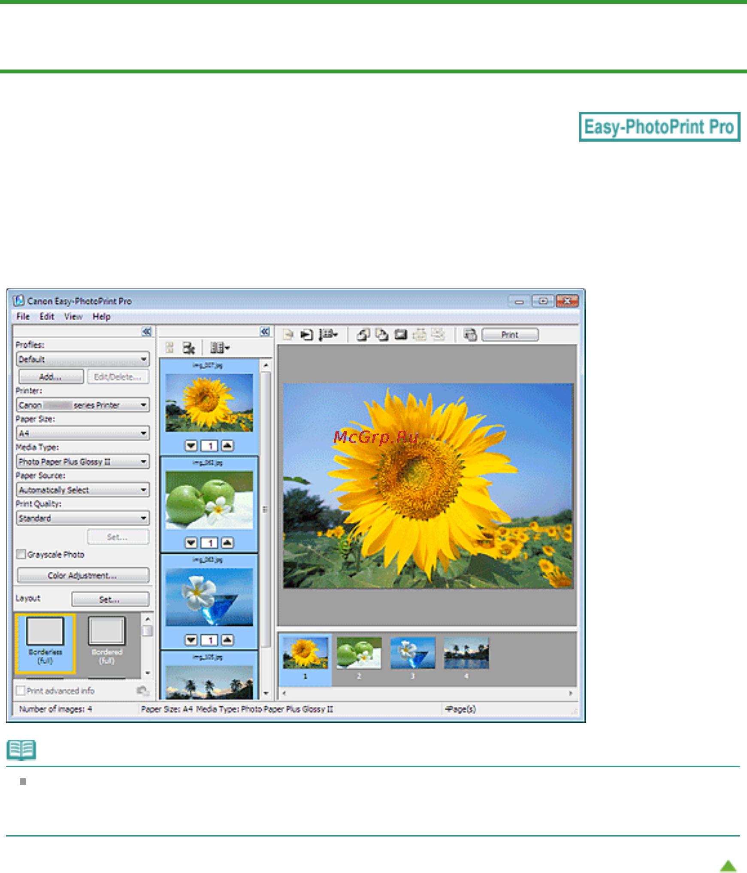The height and width of the screenshot is (873, 747).
Task: Click the image list scroll down arrow
Action: [266, 693]
